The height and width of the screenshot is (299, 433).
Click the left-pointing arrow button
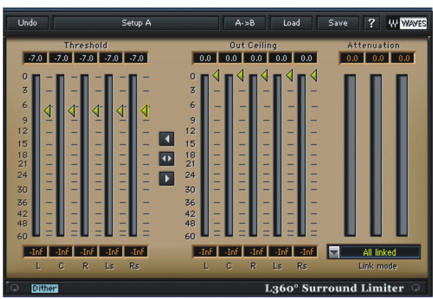point(167,139)
